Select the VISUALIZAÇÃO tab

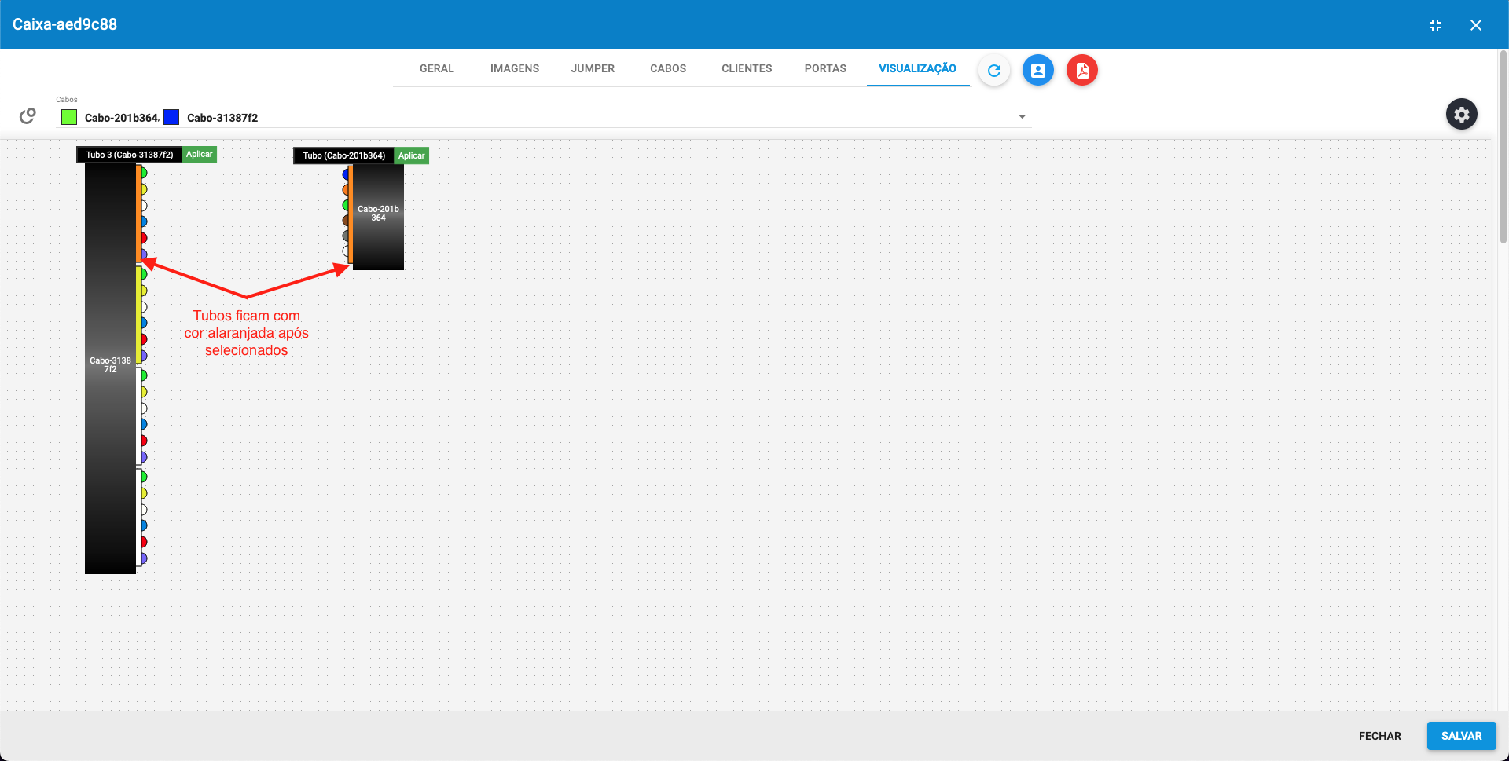tap(917, 68)
